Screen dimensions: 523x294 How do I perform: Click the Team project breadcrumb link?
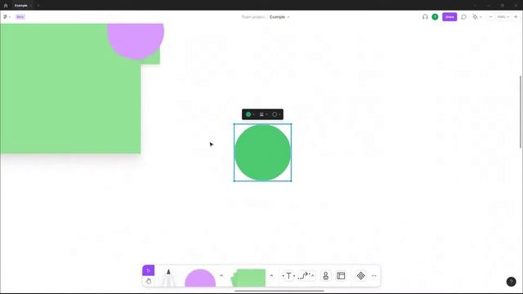pyautogui.click(x=253, y=16)
